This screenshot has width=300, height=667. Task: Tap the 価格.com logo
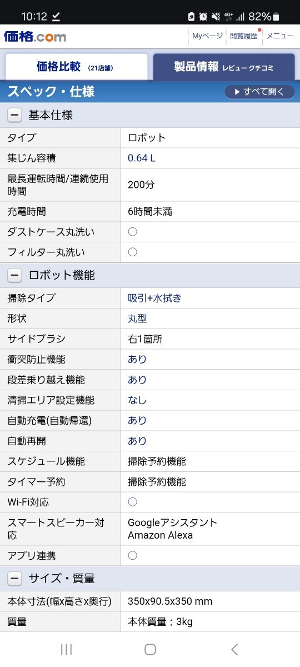pos(35,36)
